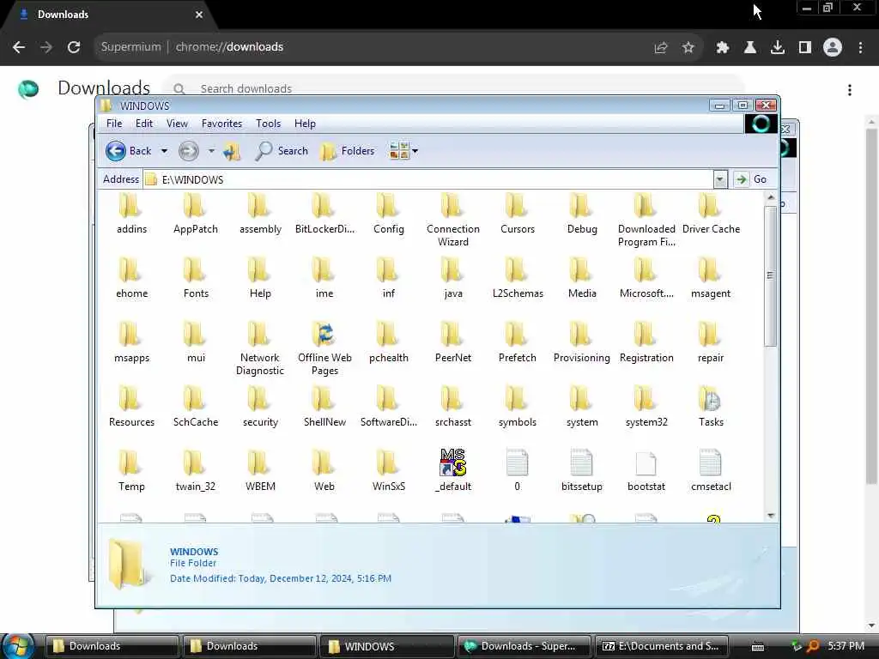
Task: Click the E:\WINDOWS address field
Action: coord(429,179)
